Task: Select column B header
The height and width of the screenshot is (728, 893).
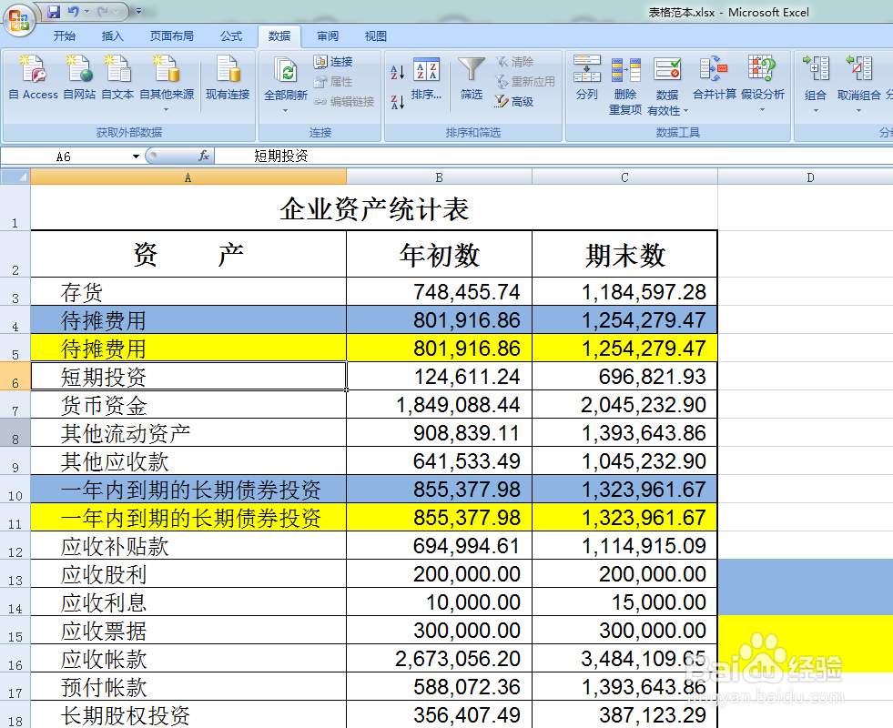Action: [x=439, y=177]
